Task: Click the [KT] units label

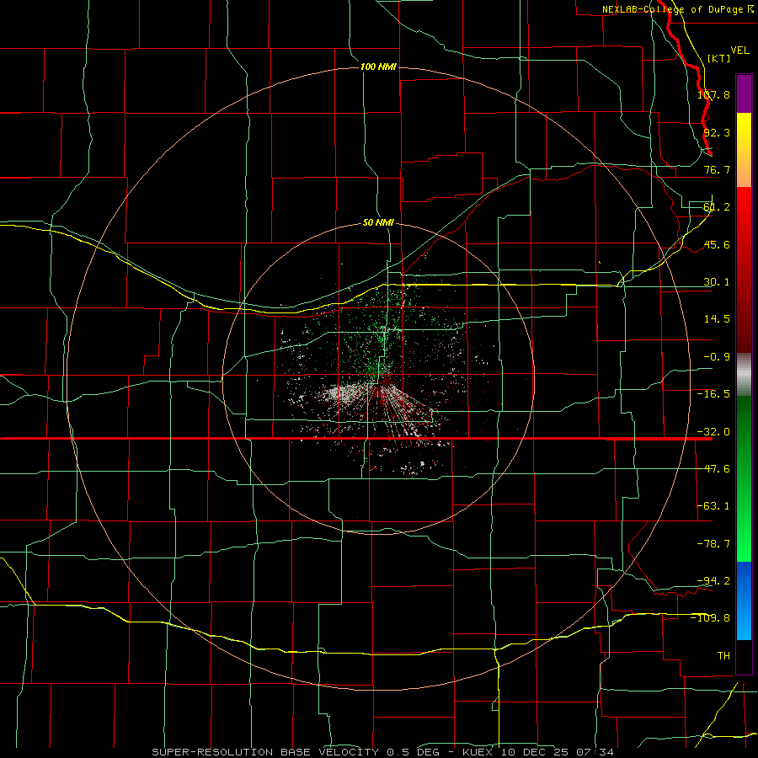Action: click(719, 58)
